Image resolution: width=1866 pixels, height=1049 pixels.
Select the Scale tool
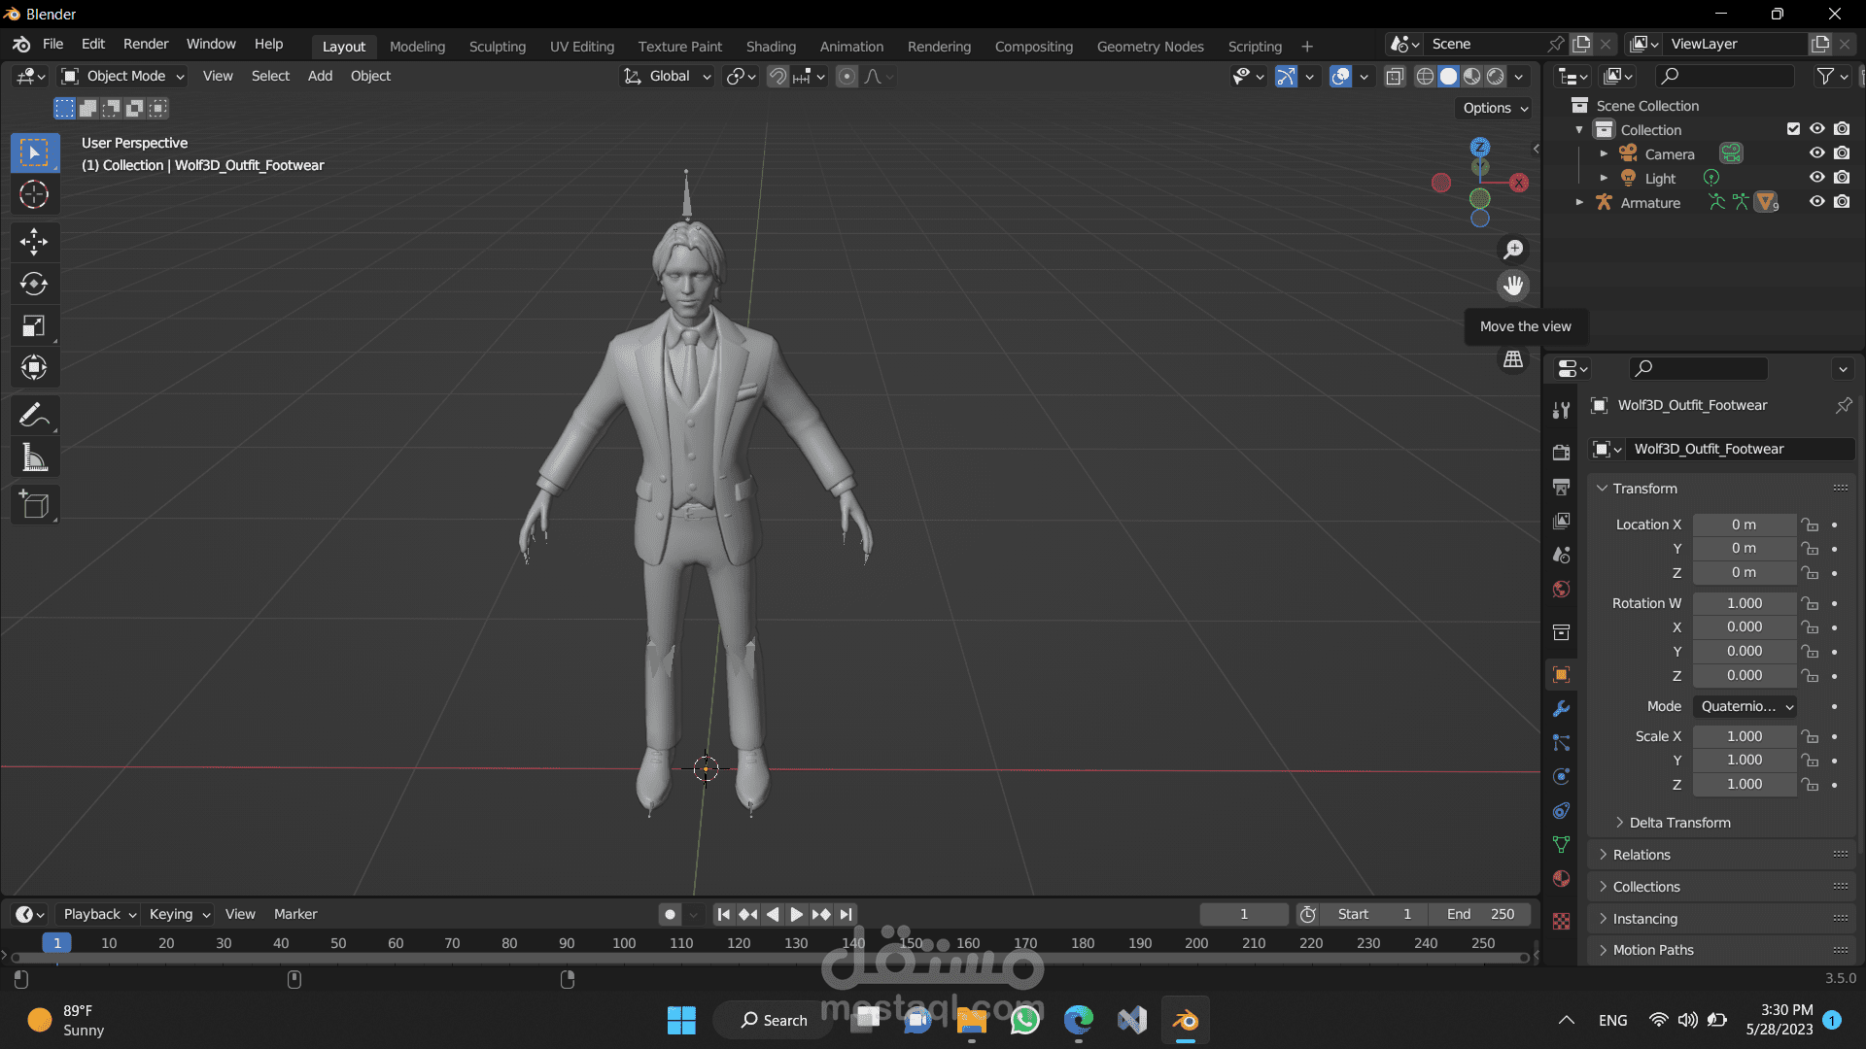click(34, 325)
